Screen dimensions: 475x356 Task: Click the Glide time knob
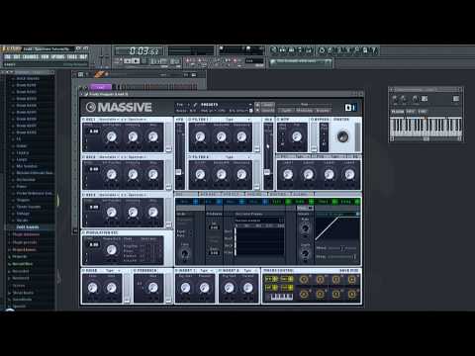[x=185, y=254]
